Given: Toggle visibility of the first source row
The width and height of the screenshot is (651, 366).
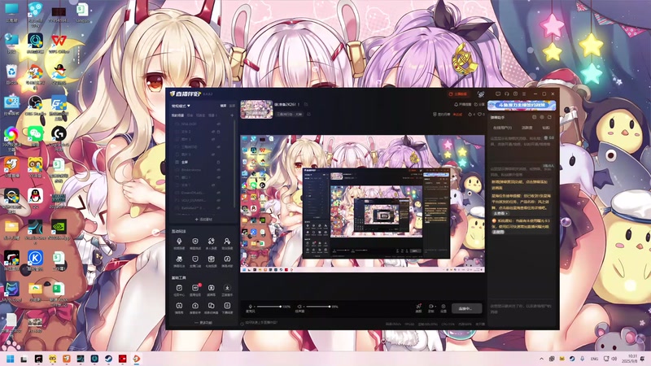Looking at the screenshot, I should pos(218,124).
